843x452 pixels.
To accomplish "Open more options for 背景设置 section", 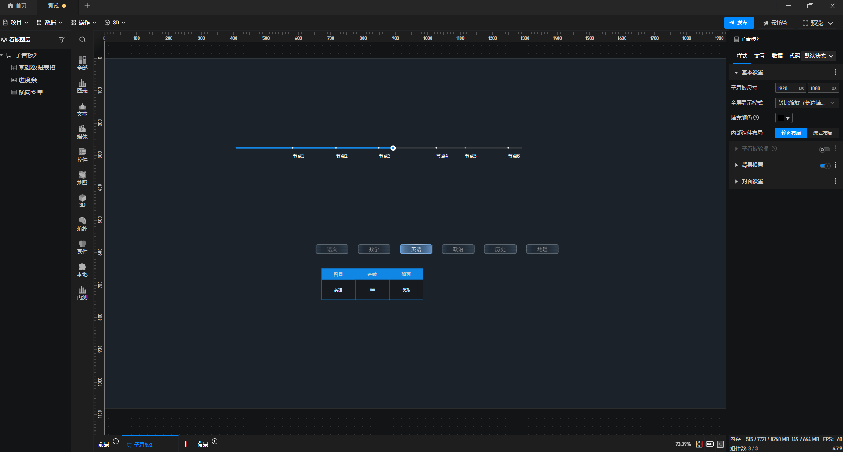I will [x=835, y=165].
